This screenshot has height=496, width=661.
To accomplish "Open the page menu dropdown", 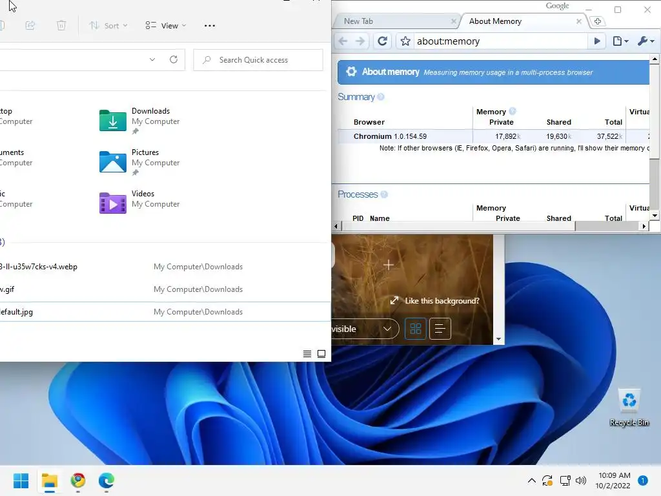I will click(620, 41).
